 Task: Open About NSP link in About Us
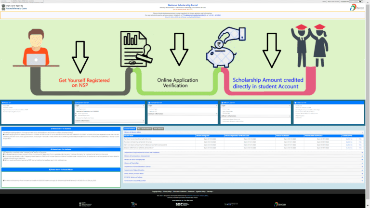[6, 106]
